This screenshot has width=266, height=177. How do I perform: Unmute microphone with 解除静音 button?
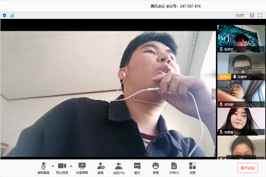[43, 168]
